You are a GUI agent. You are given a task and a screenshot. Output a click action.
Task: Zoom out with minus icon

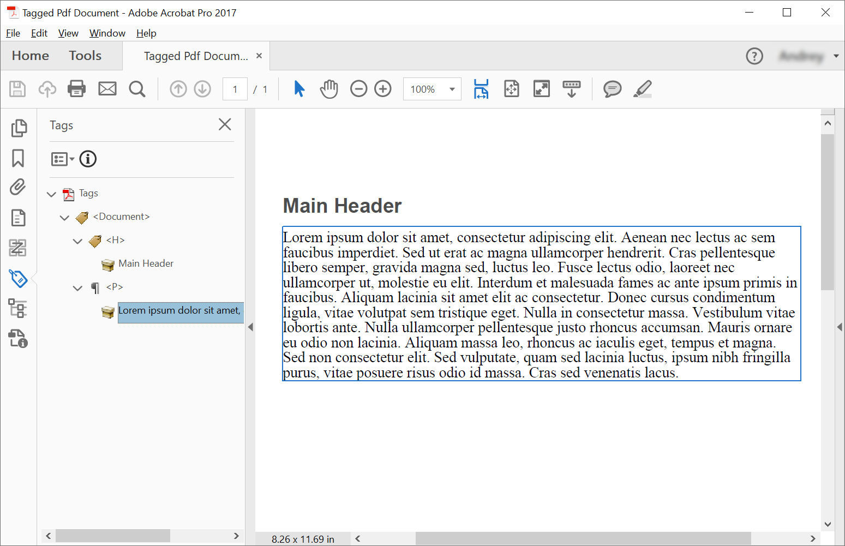(x=358, y=89)
